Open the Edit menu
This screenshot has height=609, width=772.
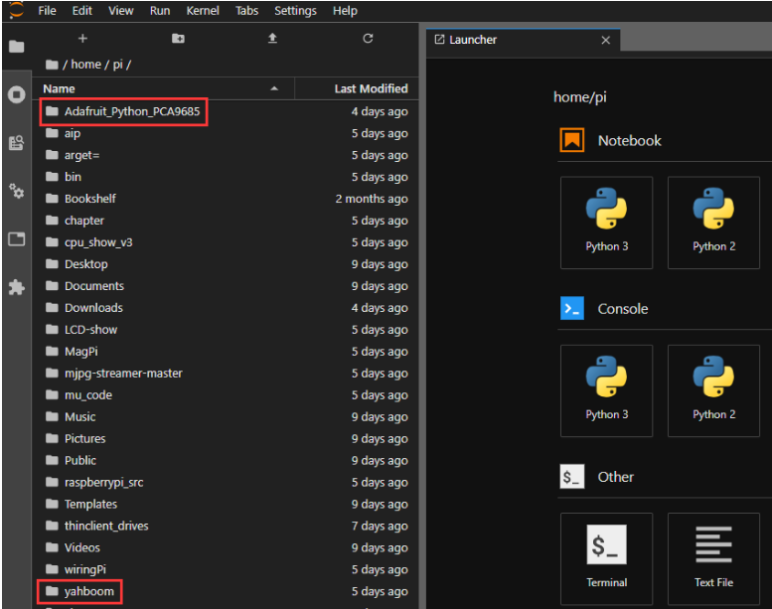pos(82,11)
